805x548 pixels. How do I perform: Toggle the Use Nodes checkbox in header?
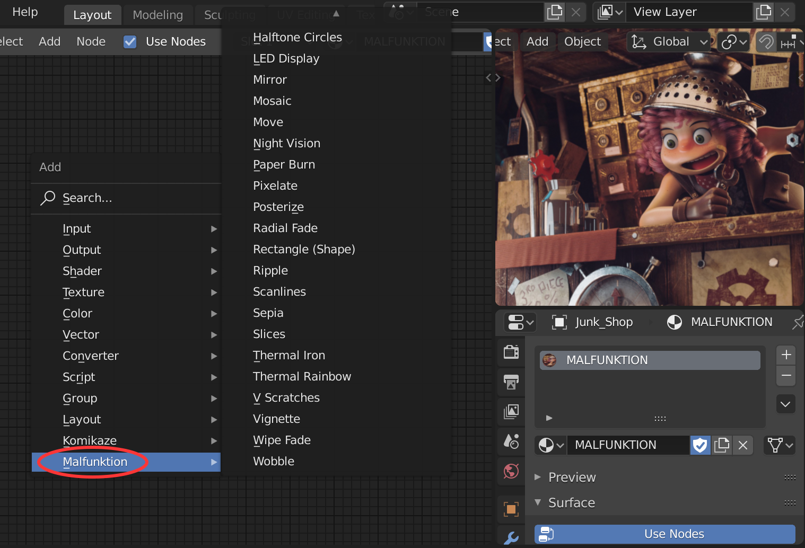tap(129, 41)
